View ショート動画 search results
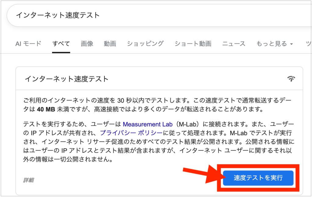The width and height of the screenshot is (312, 197). (x=193, y=43)
